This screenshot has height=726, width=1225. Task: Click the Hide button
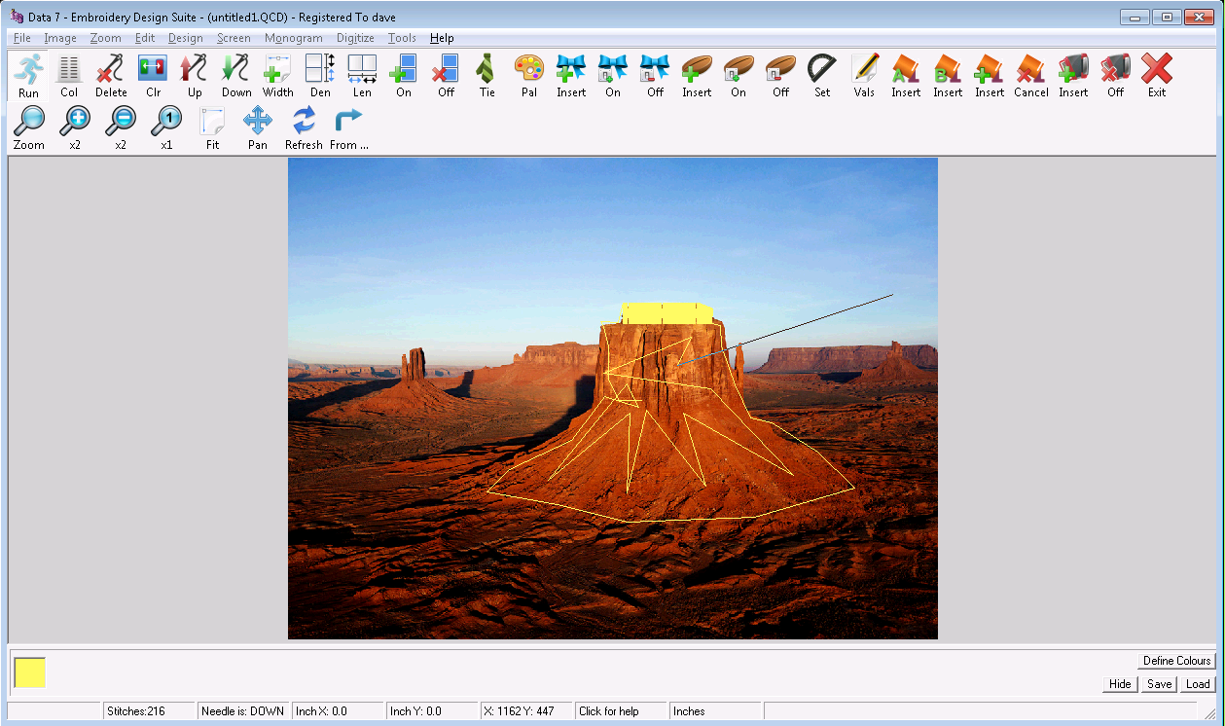(1120, 684)
